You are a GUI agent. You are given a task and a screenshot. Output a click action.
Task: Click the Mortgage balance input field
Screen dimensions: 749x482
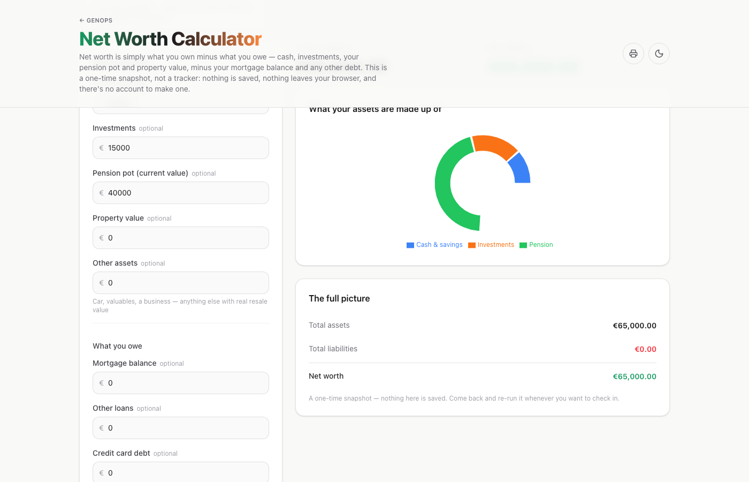[181, 383]
